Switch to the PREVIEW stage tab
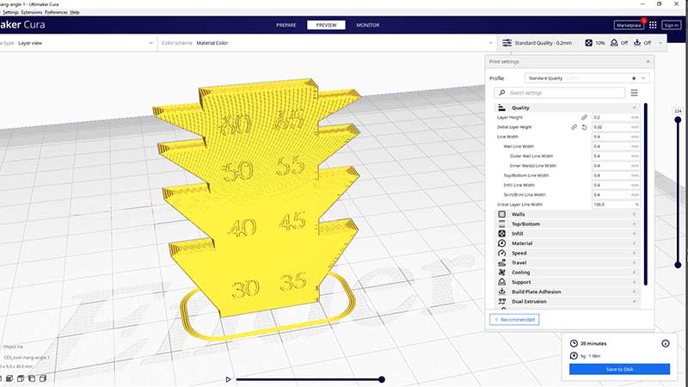688x387 pixels. click(x=326, y=25)
